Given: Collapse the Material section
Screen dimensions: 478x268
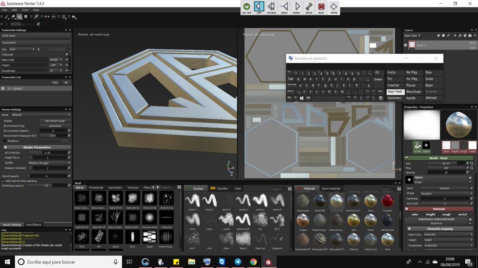Looking at the screenshot, I should (407, 209).
